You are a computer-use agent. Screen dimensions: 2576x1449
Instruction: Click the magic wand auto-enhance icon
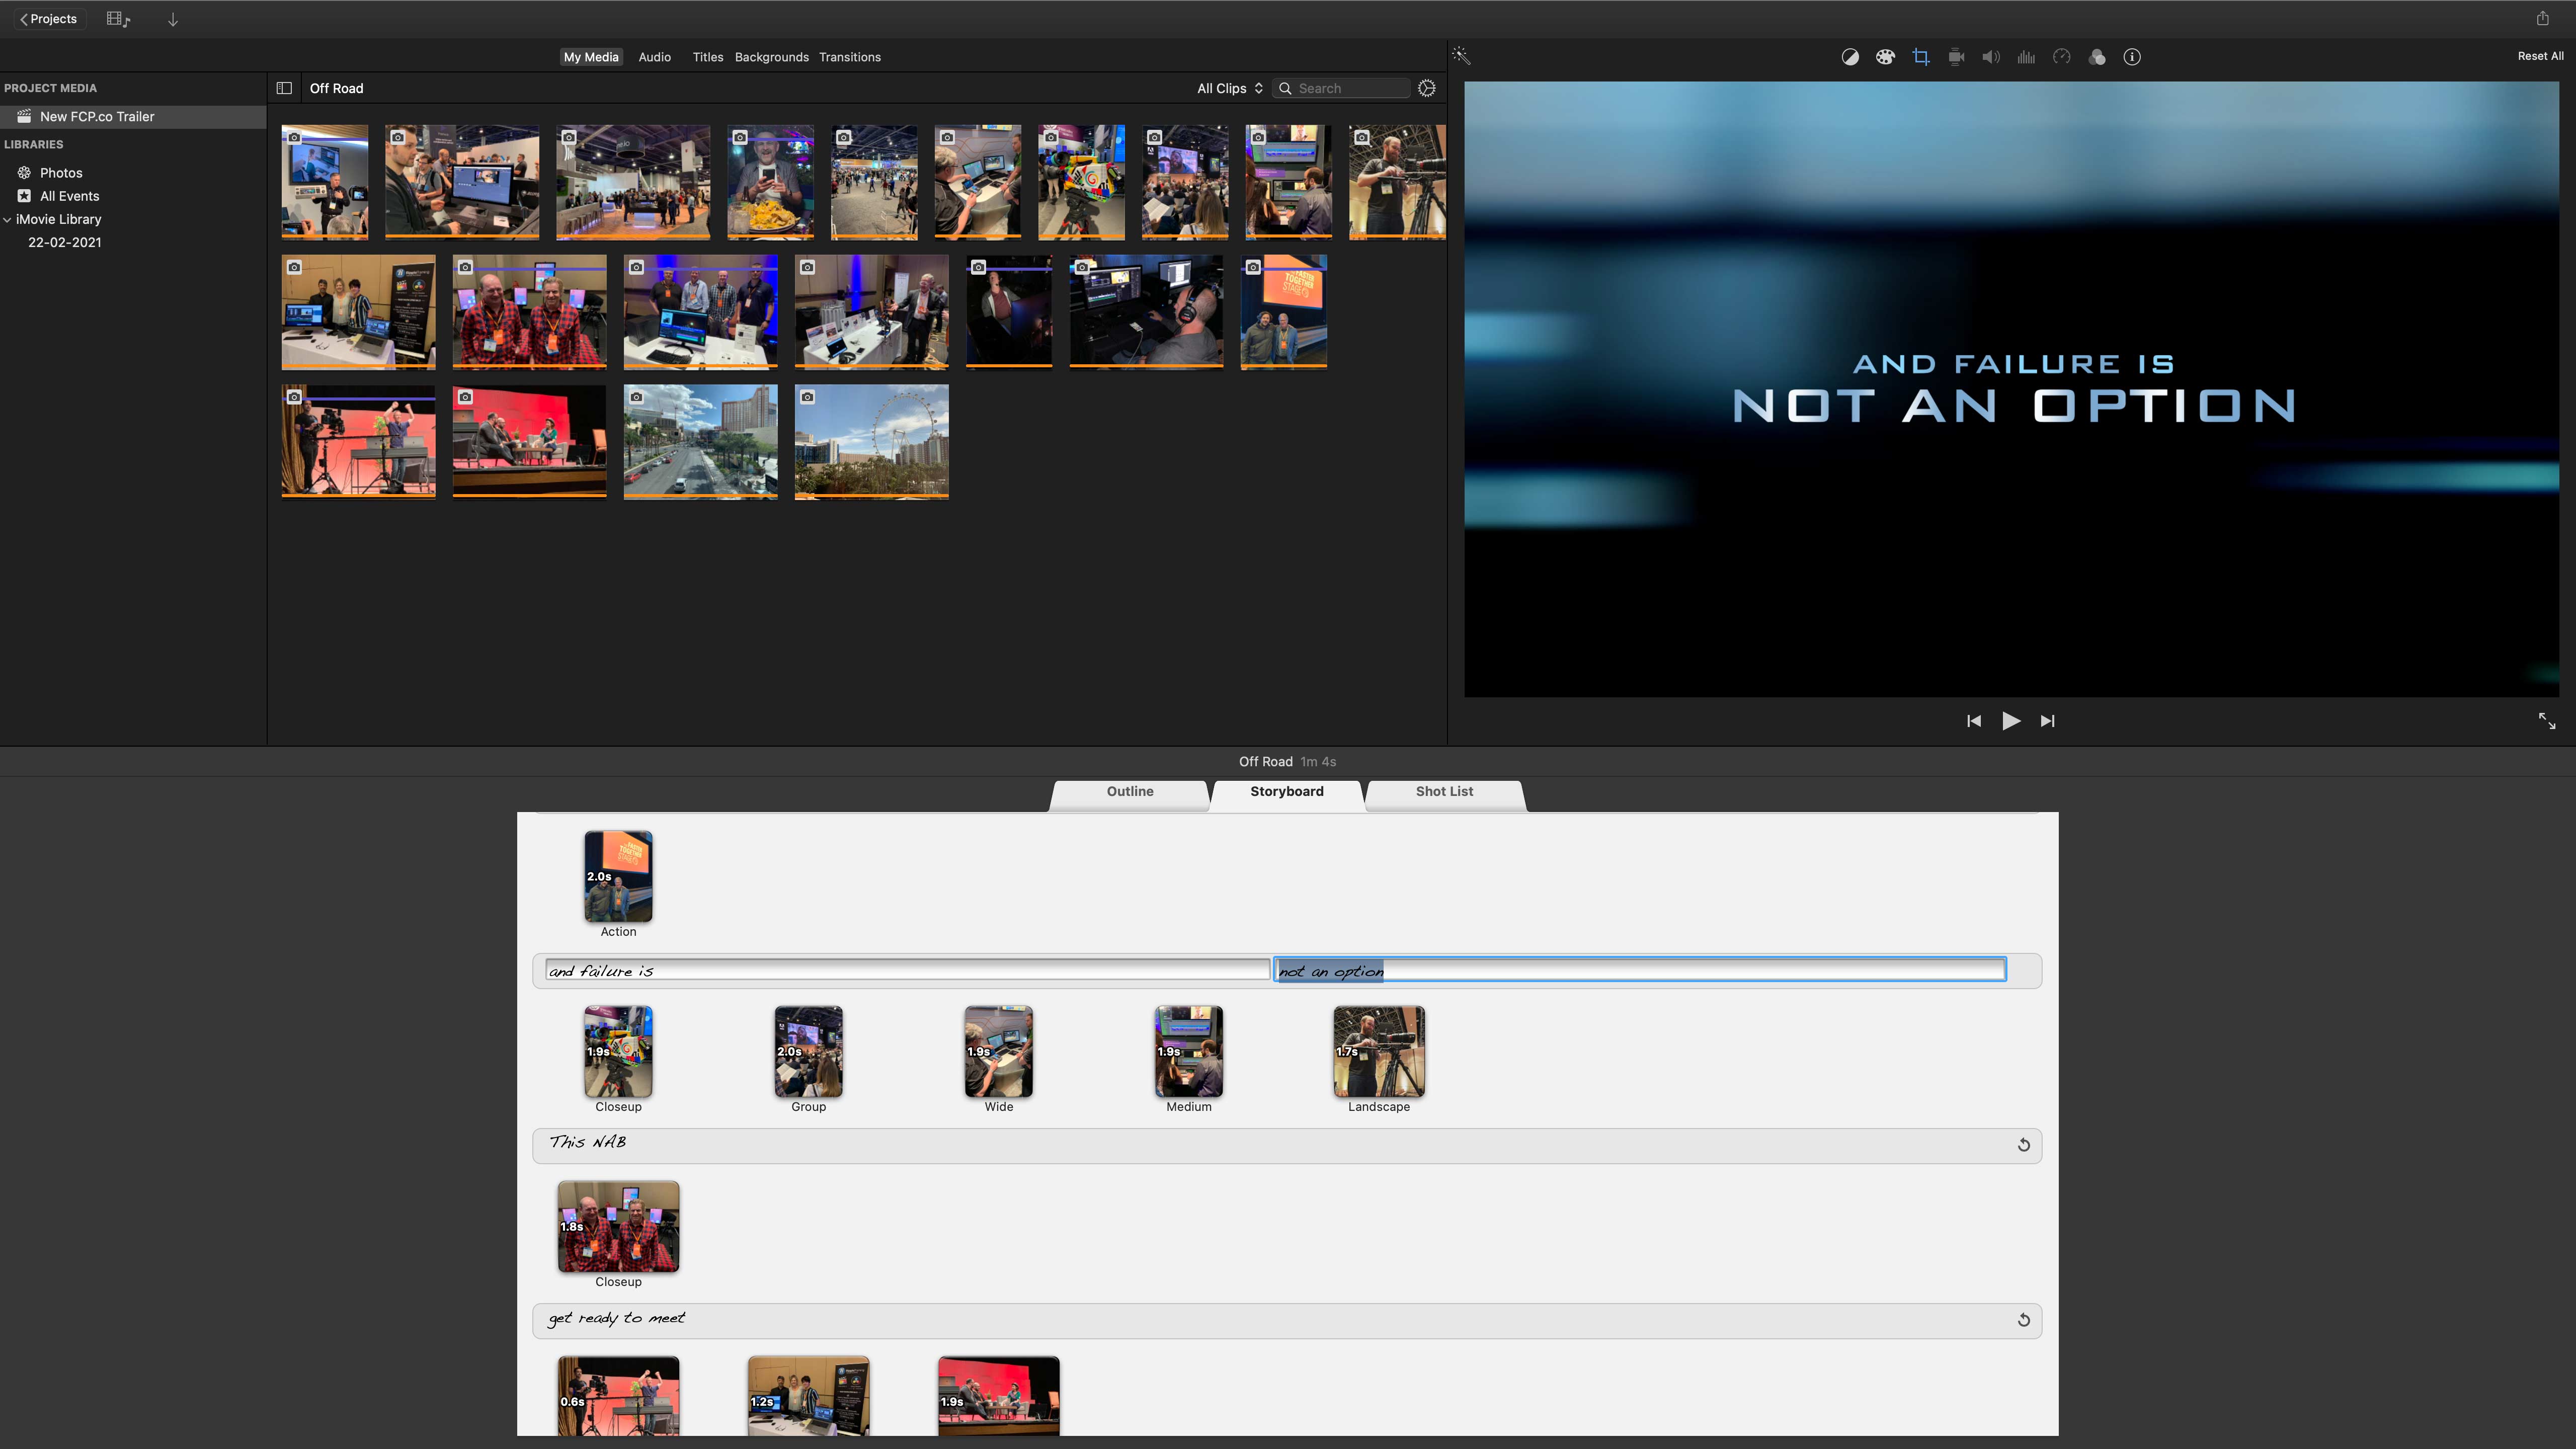(x=1461, y=56)
